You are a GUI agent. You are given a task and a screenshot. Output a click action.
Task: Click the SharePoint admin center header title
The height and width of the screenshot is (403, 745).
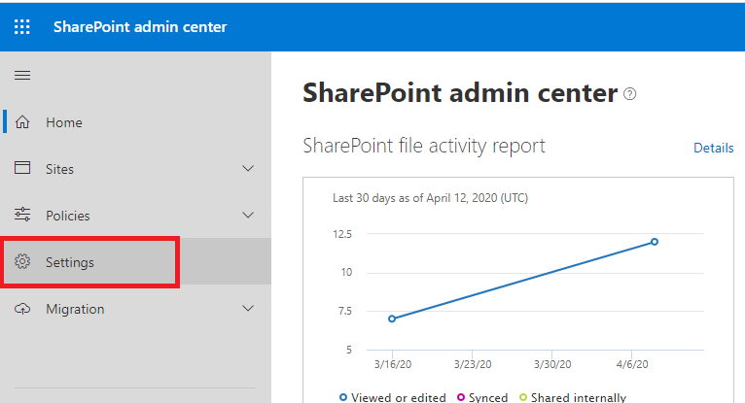point(140,26)
